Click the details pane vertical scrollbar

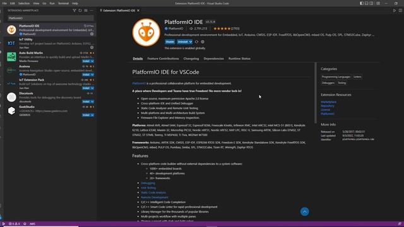tap(316, 93)
